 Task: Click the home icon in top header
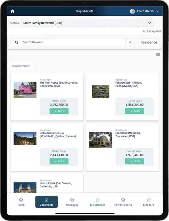pos(12,11)
